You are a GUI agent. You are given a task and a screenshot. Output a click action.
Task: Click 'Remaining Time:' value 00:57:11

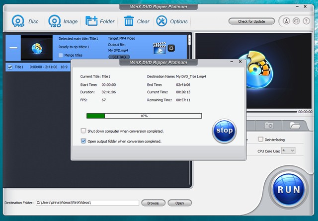tap(183, 100)
